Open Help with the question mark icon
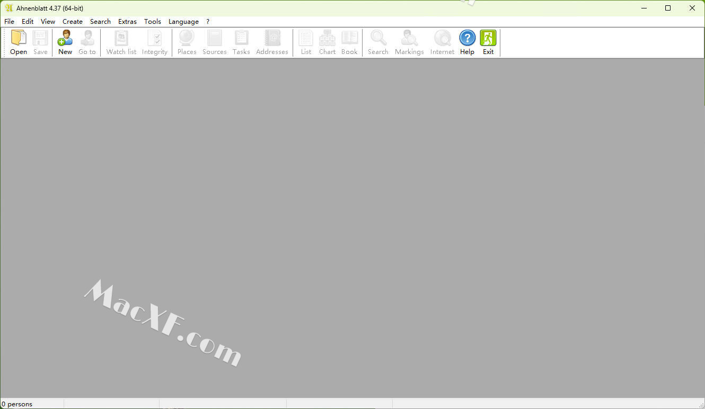 pos(467,39)
